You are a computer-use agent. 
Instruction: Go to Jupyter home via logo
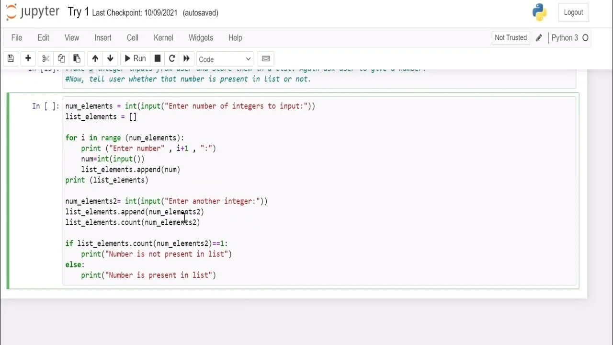33,12
